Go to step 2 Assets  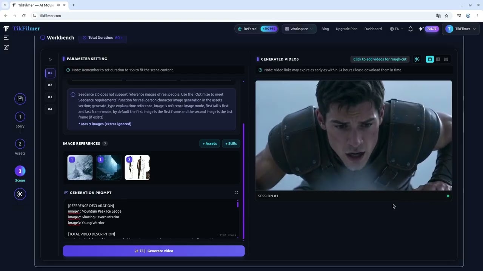pos(20,144)
